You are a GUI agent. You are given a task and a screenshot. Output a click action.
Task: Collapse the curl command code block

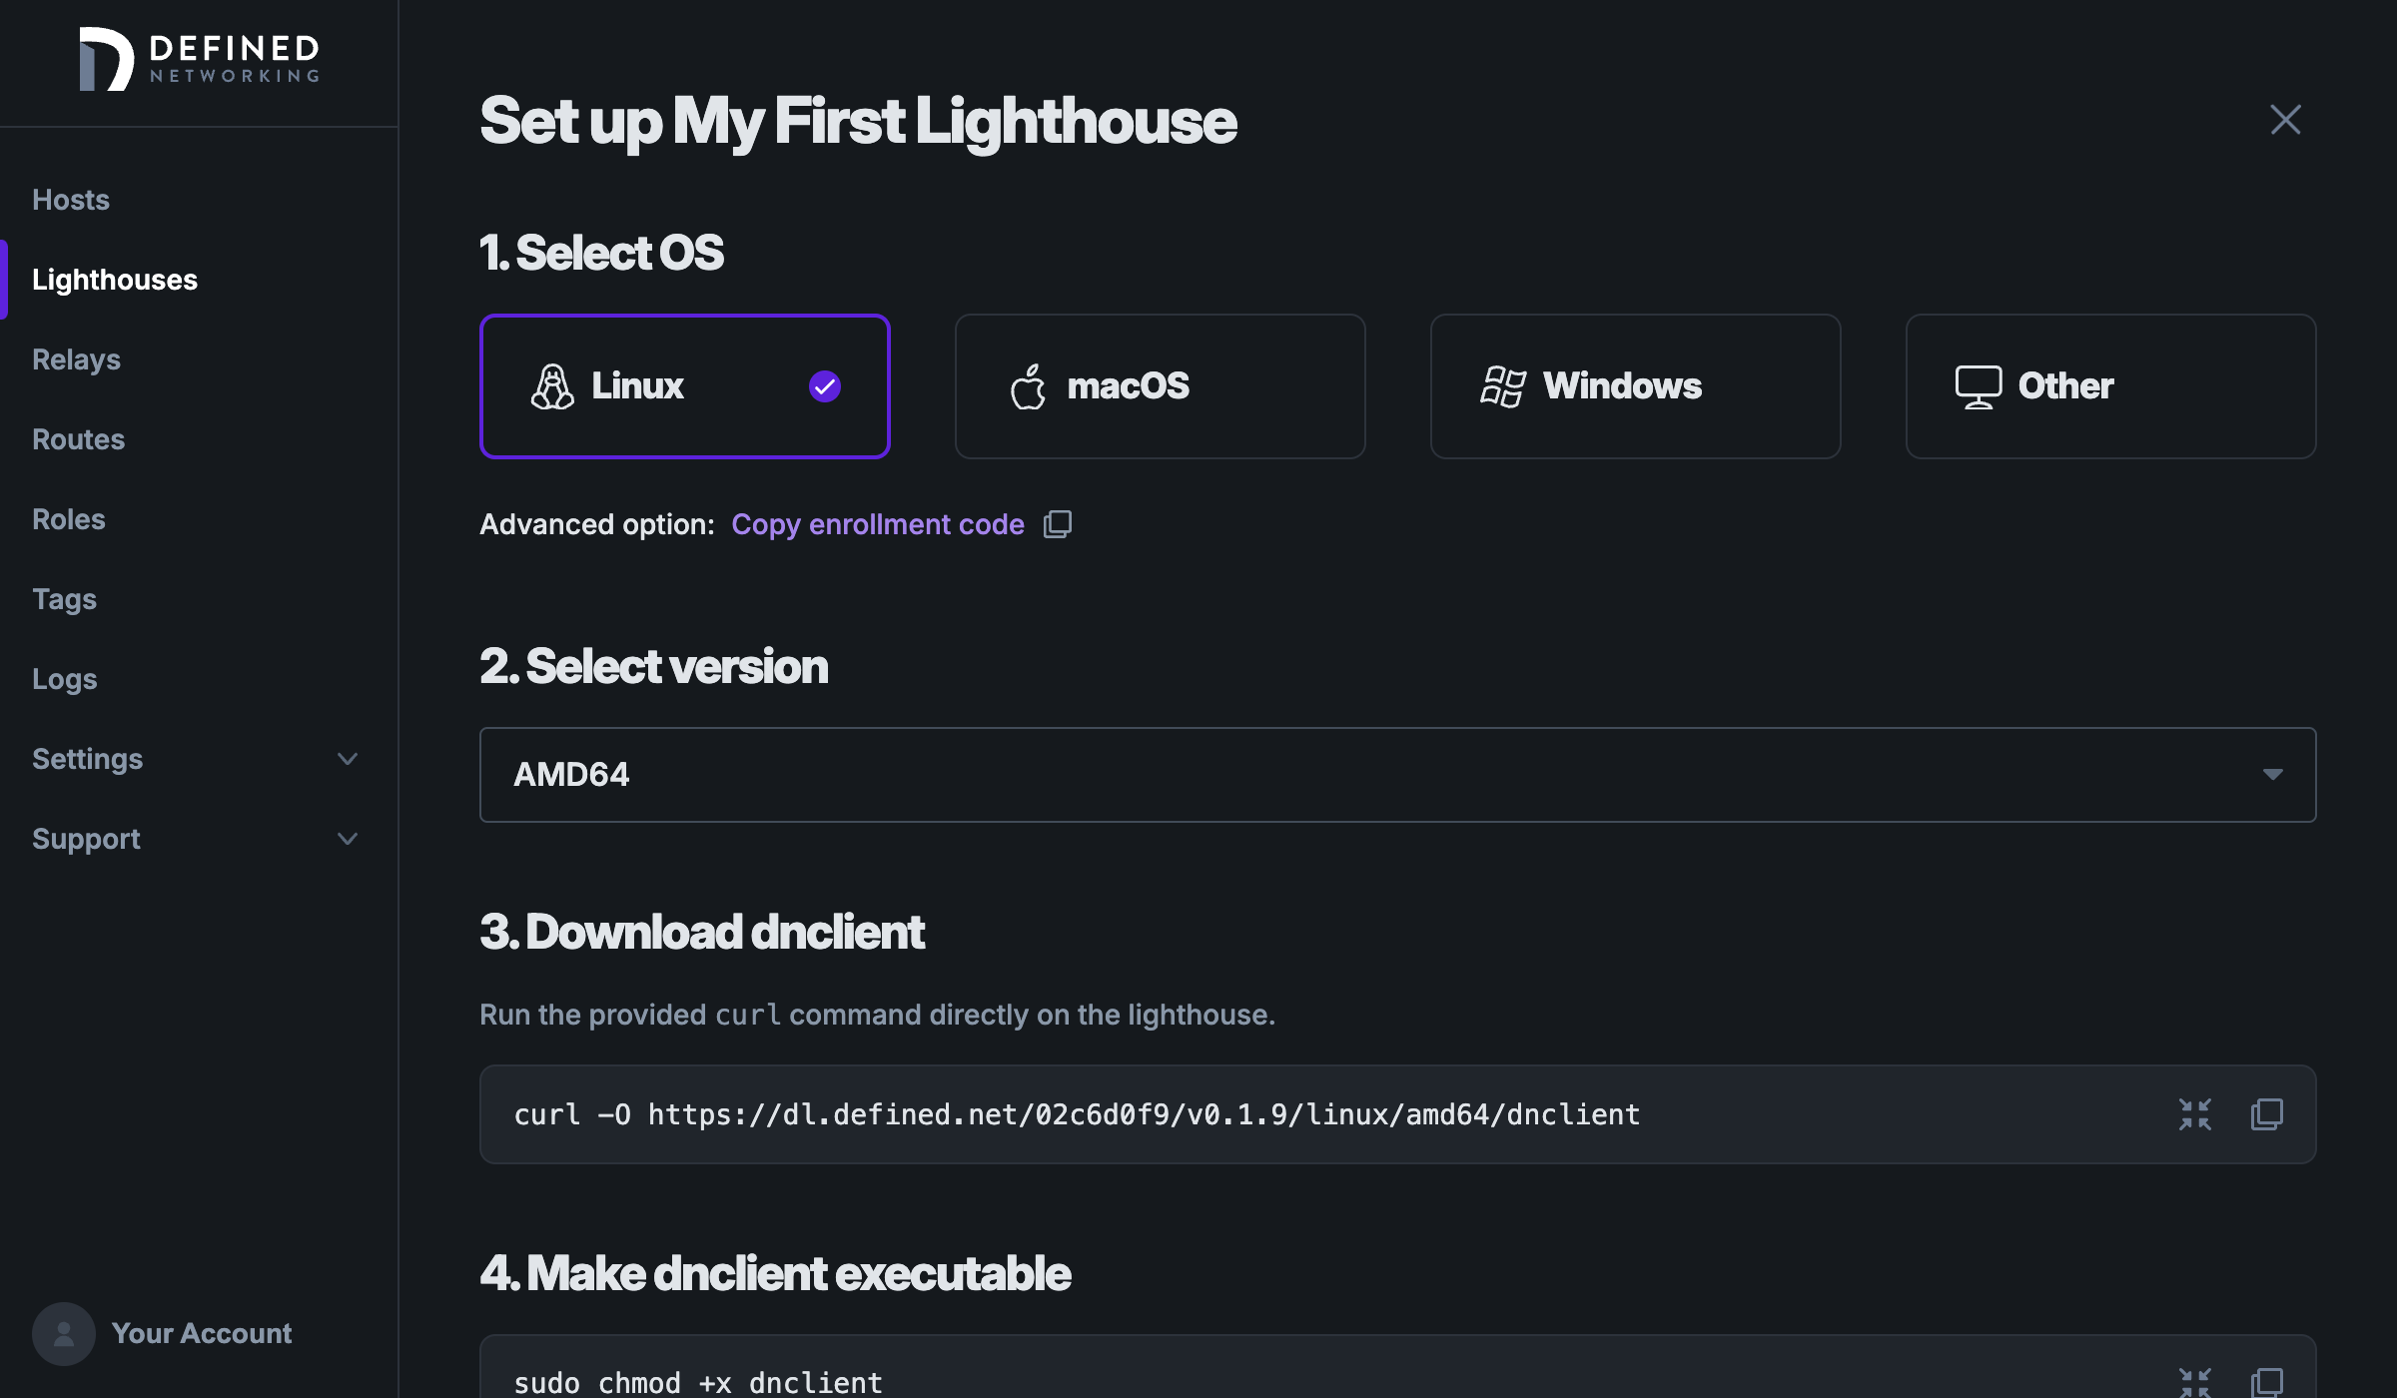[x=2195, y=1114]
